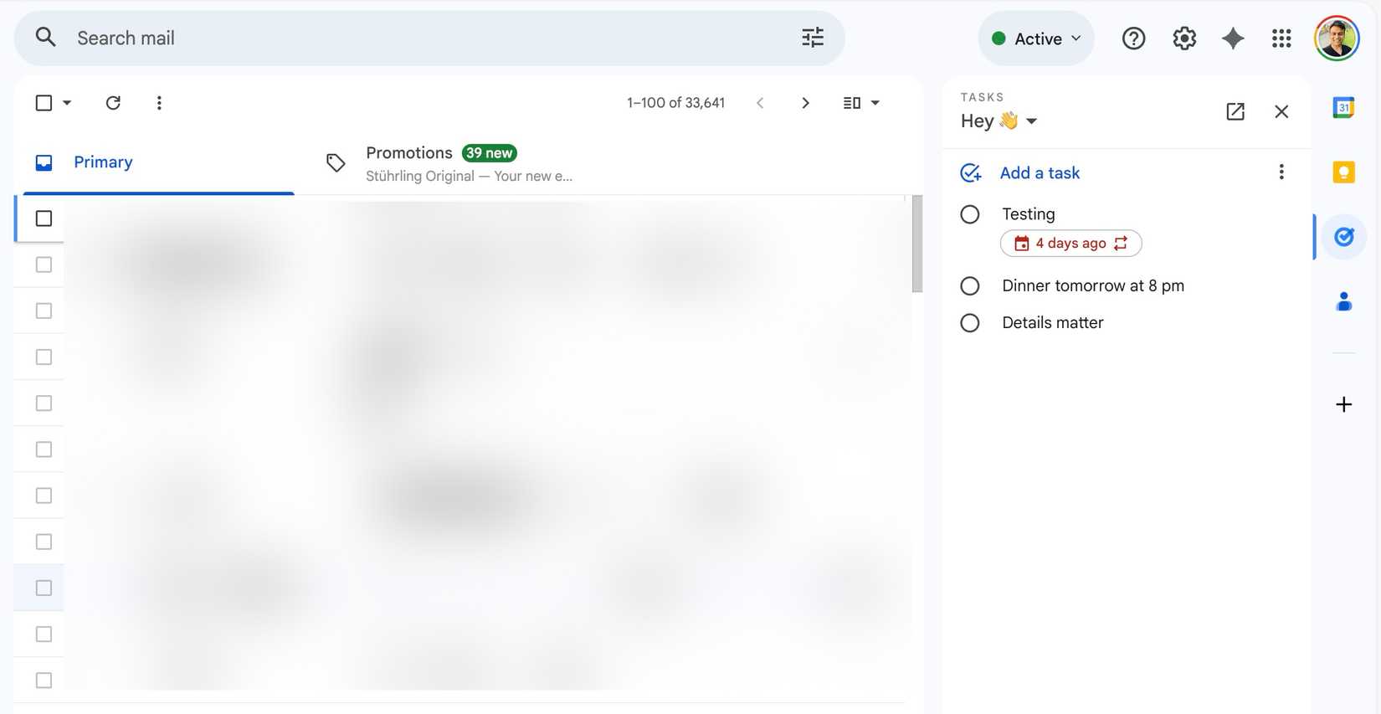Mark the Testing task complete
The width and height of the screenshot is (1381, 714).
click(970, 214)
